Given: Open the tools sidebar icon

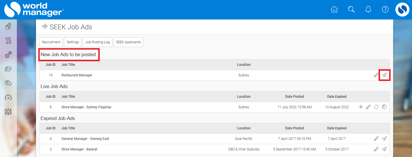Looking at the screenshot, I should tap(8, 40).
